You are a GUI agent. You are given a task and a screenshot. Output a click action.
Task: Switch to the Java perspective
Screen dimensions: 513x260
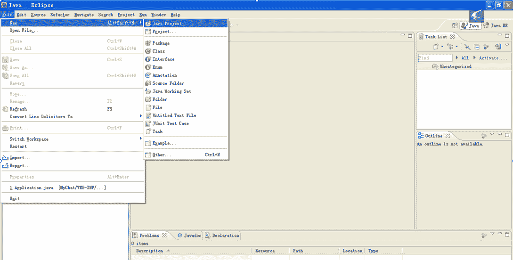coord(471,25)
